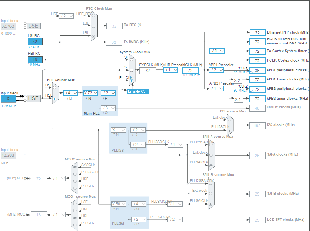The height and width of the screenshot is (231, 310).
Task: Edit the 12.288 MHz input frequency field
Action: coord(8,155)
